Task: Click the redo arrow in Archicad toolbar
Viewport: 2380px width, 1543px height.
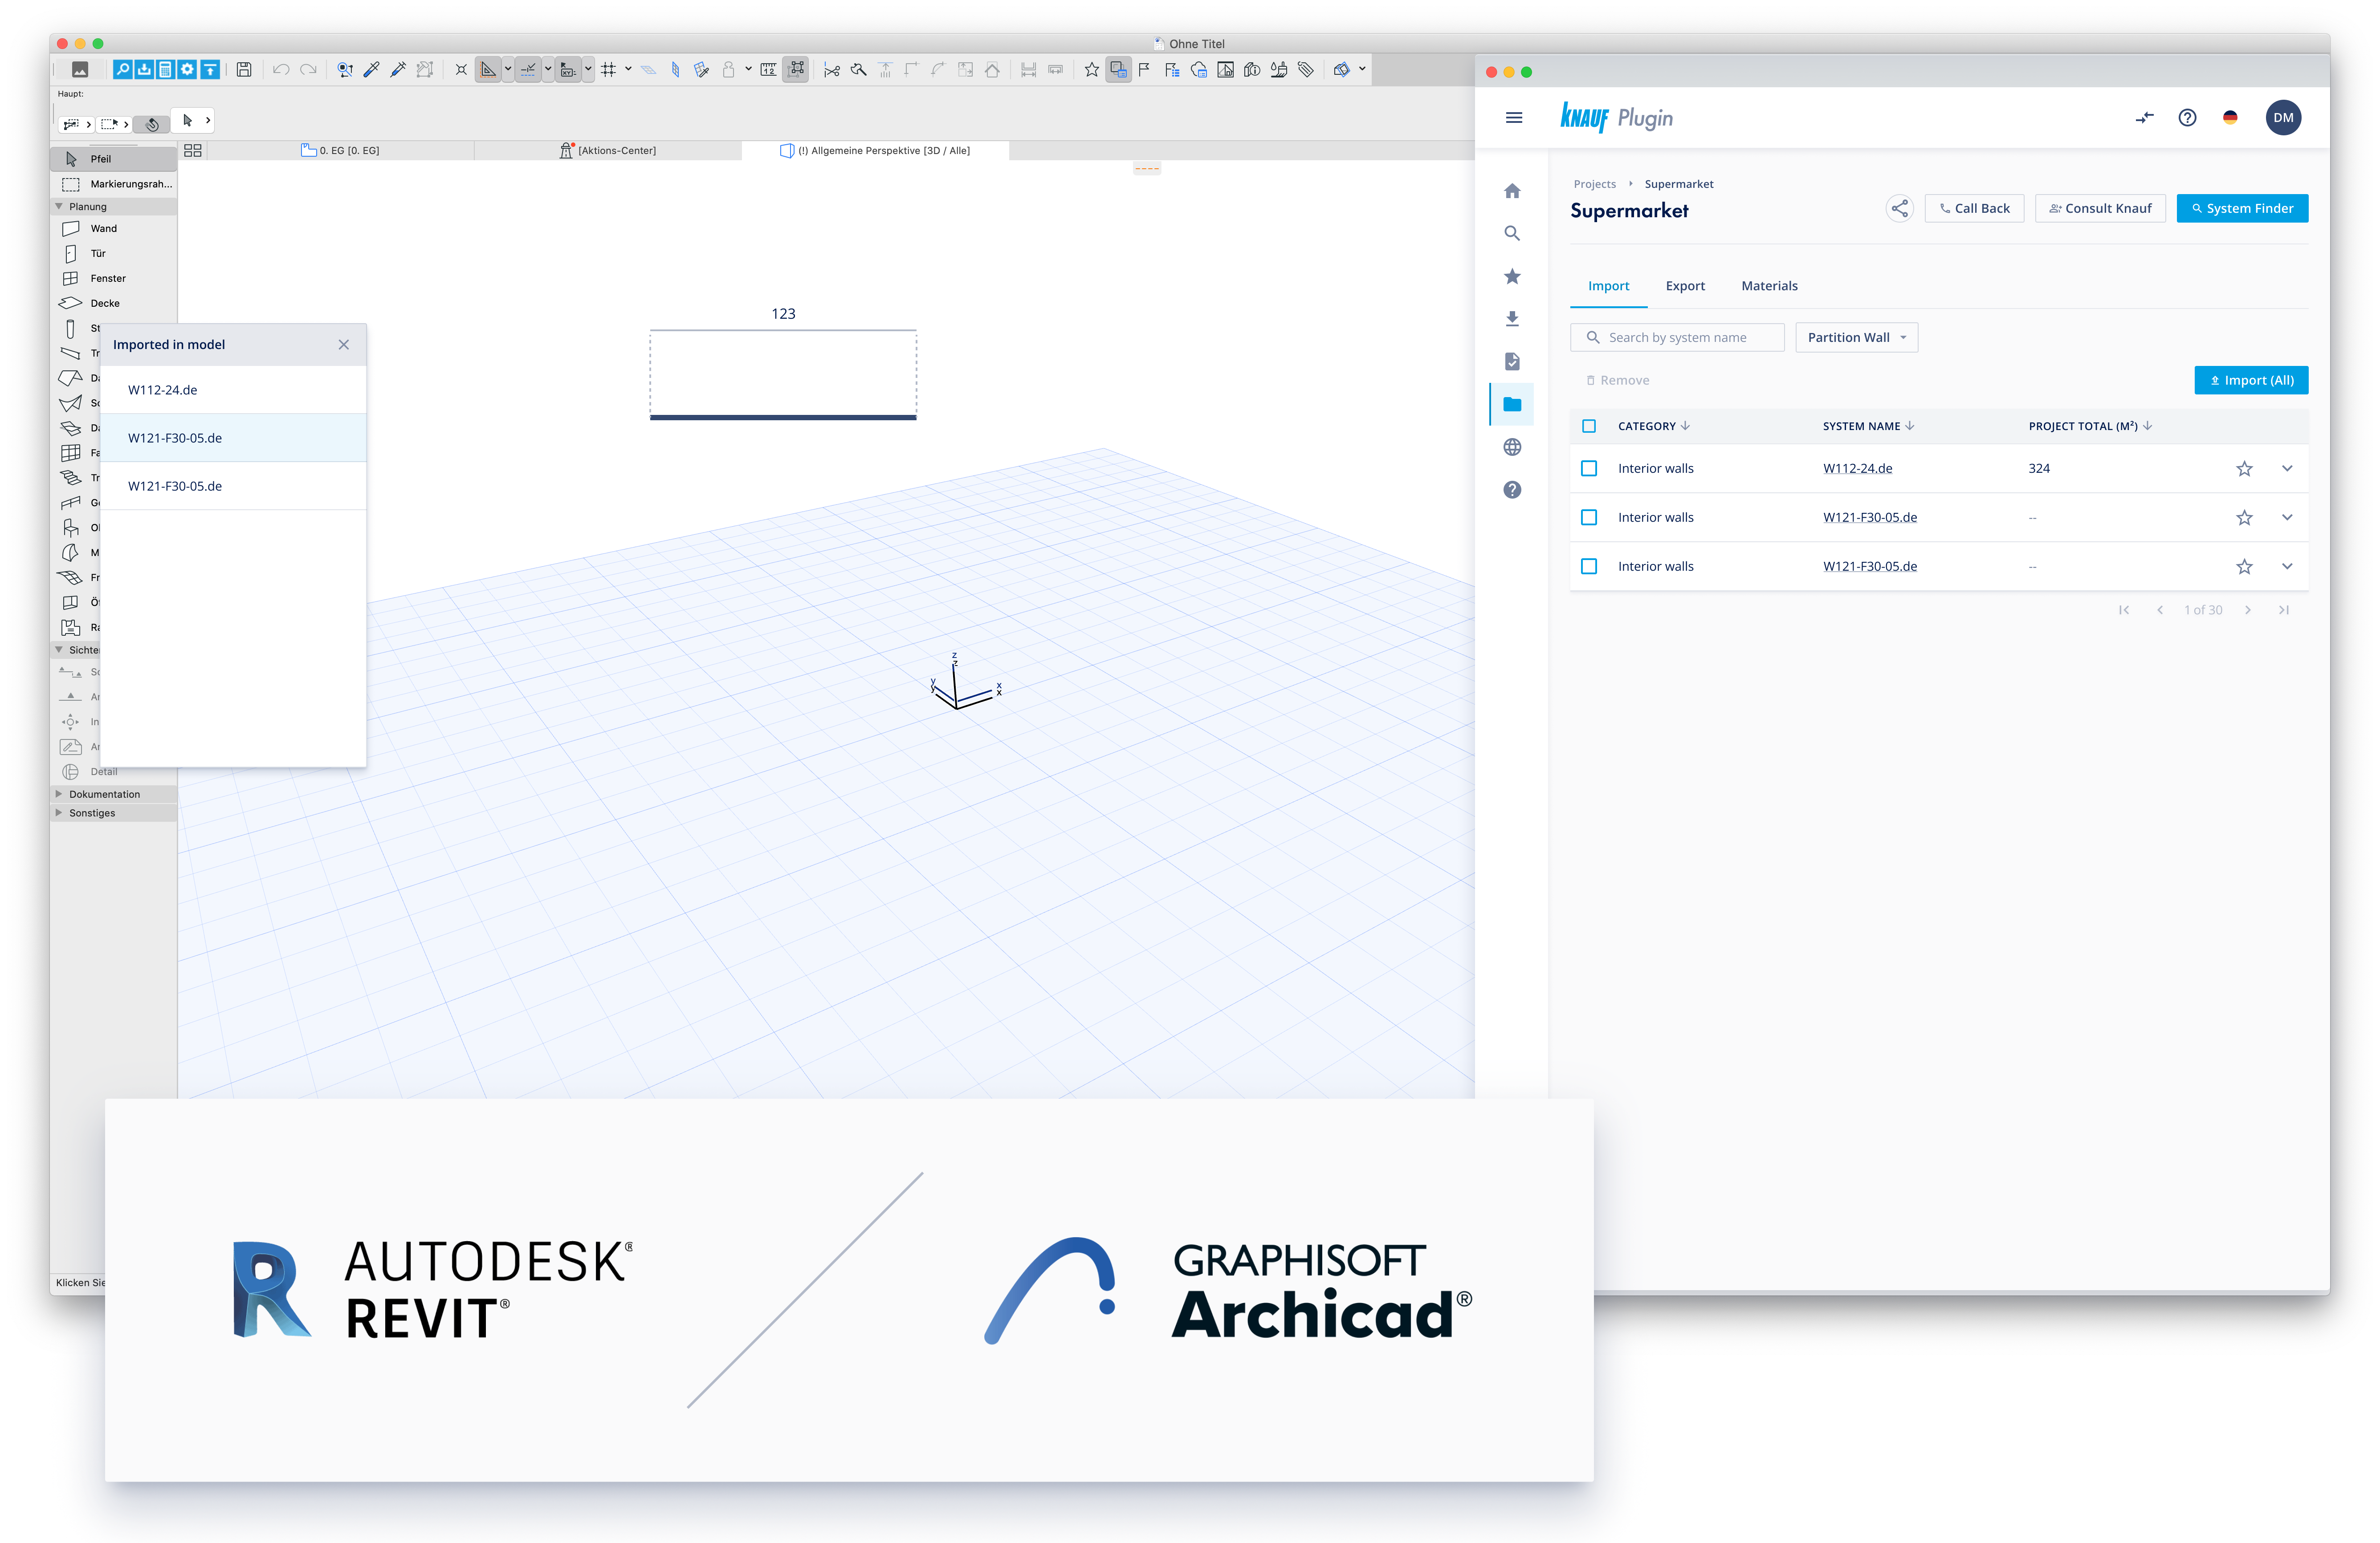Action: [308, 70]
